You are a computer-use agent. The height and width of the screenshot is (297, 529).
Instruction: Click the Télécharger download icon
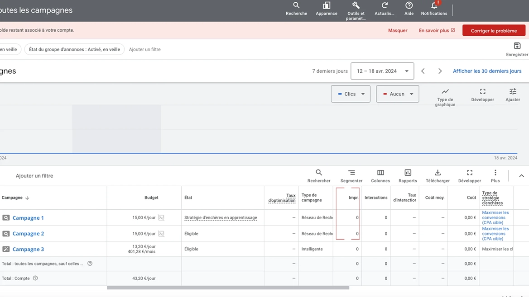coord(438,173)
